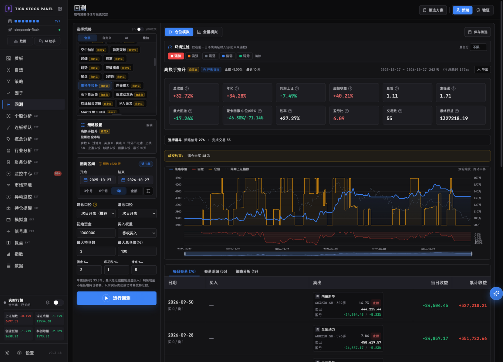The image size is (503, 362).
Task: Select the 自定义 strategy tab
Action: pos(107,38)
